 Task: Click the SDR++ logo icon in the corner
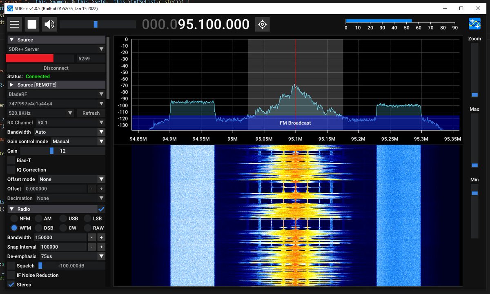coord(474,24)
